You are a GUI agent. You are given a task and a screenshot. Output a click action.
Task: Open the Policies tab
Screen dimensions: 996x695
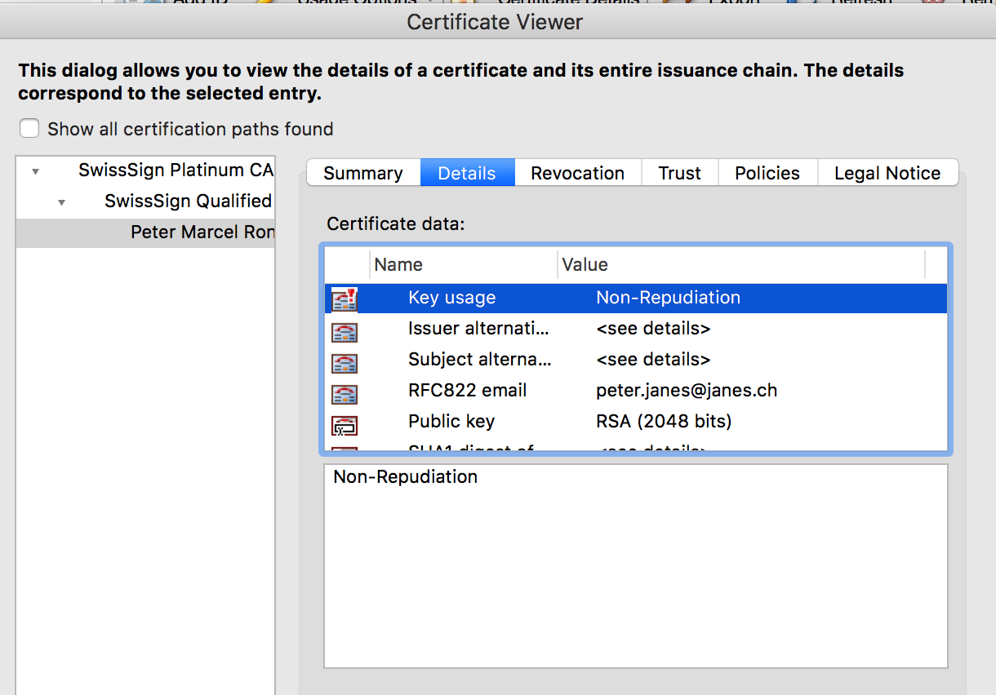click(767, 173)
